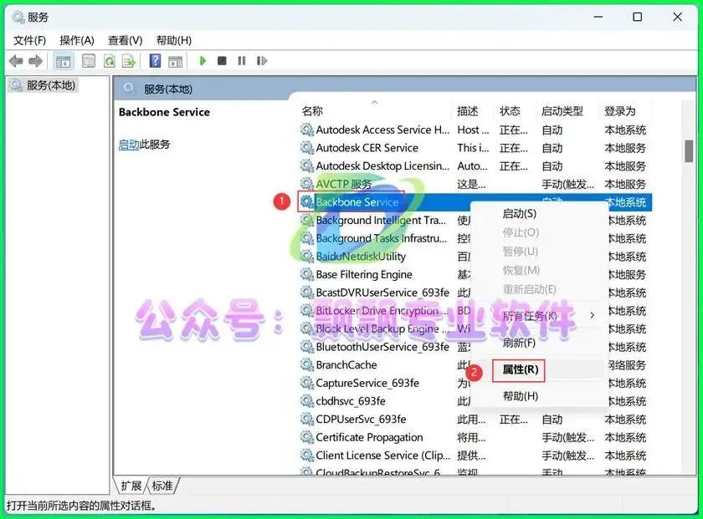Image resolution: width=703 pixels, height=519 pixels.
Task: Click the 启动 link to start this service
Action: [129, 145]
